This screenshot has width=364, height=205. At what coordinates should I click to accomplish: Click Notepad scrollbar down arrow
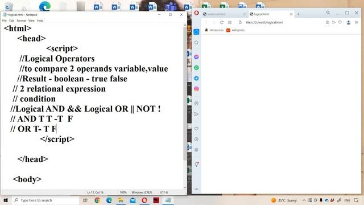pyautogui.click(x=185, y=187)
